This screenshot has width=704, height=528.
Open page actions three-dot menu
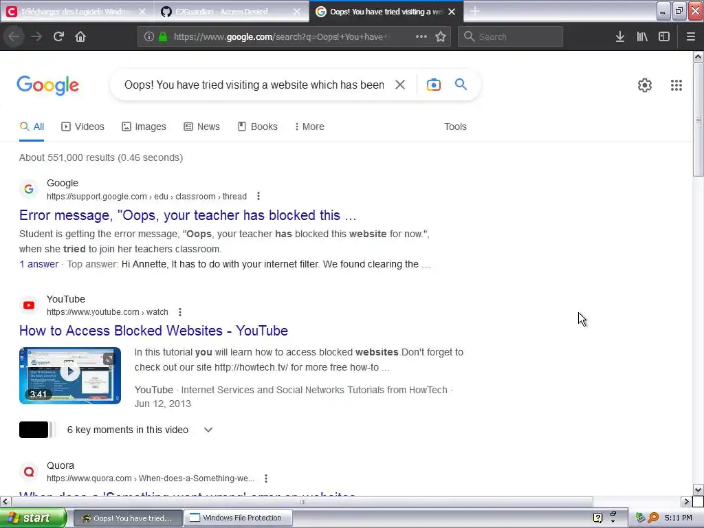coord(421,36)
